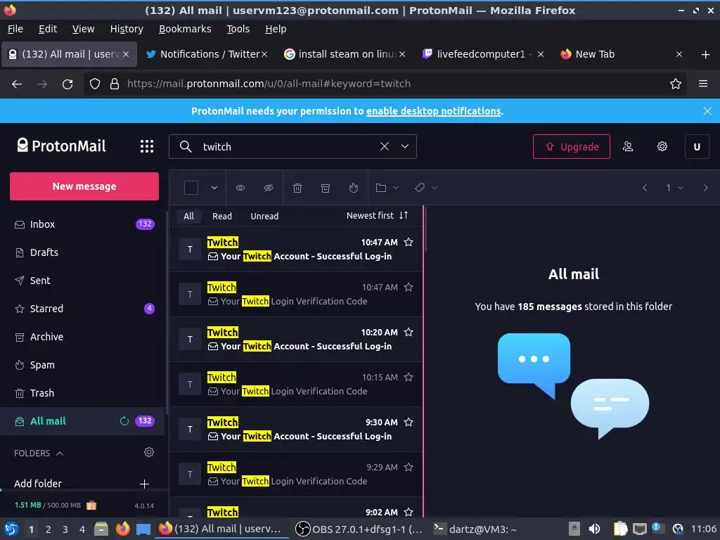Open the page number 1 dropdown
This screenshot has height=540, width=720.
[674, 188]
